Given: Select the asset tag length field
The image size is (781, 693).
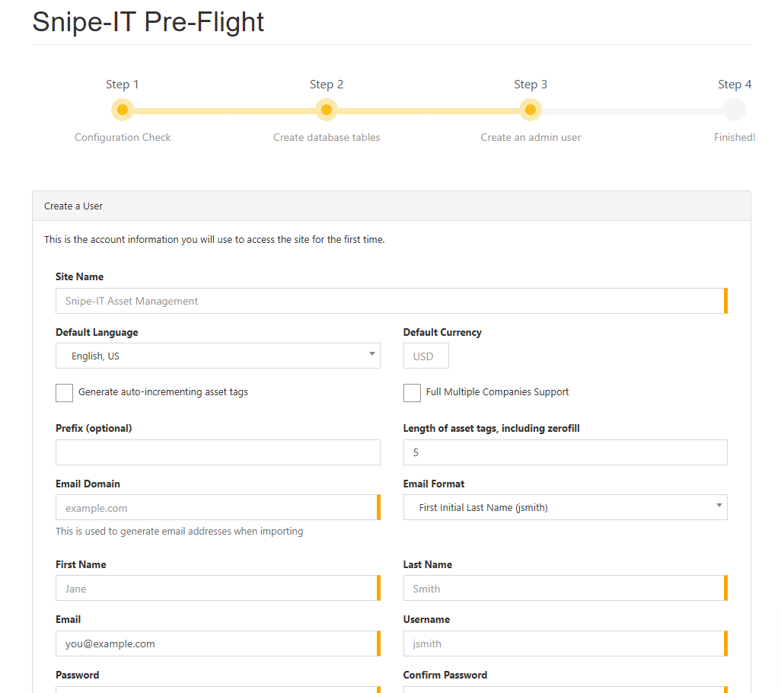Looking at the screenshot, I should 565,452.
